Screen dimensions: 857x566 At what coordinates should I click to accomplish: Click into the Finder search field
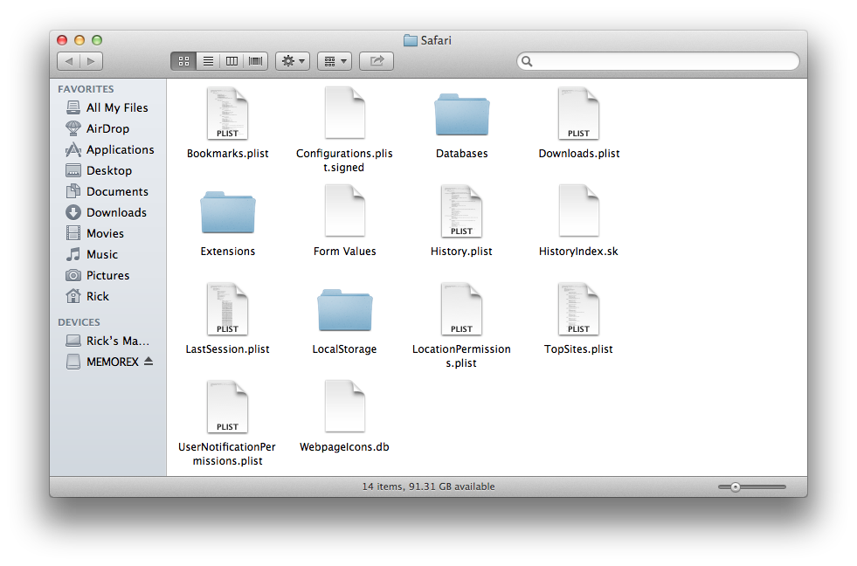658,61
